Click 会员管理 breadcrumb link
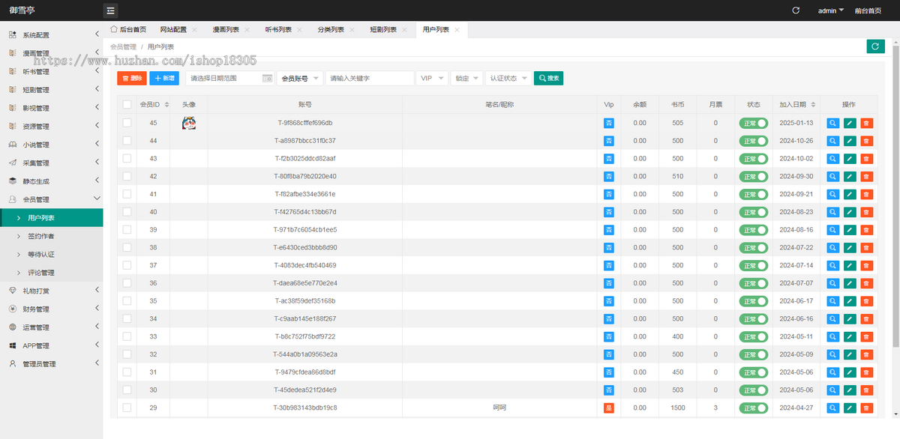 coord(123,46)
